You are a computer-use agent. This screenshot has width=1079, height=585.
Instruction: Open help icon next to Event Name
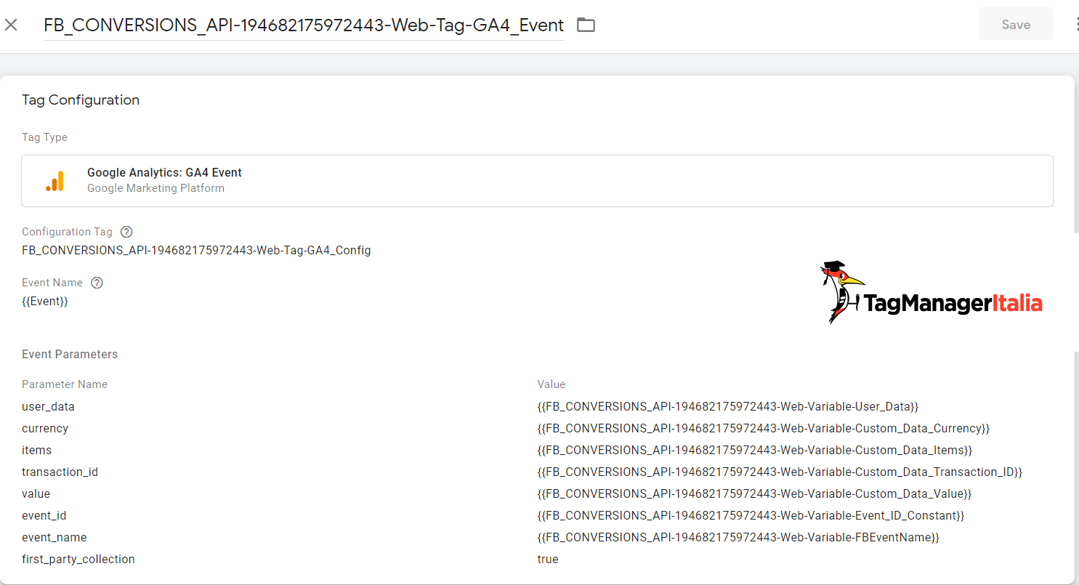point(97,283)
